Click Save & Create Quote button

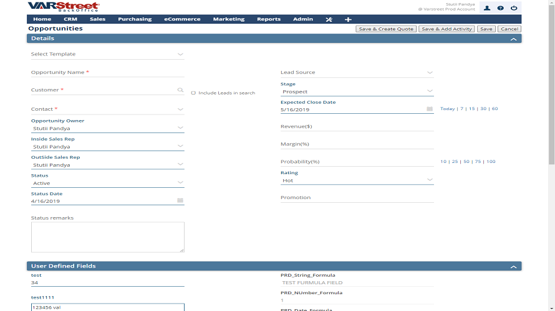click(386, 29)
